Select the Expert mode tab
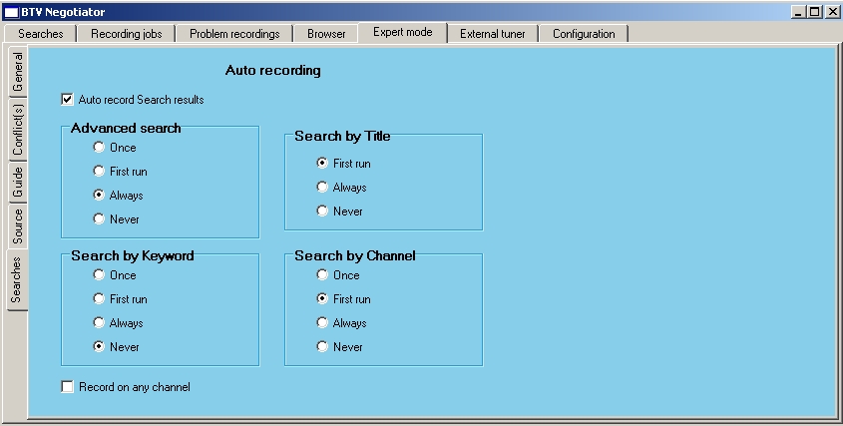Screen dimensions: 843x426 (403, 32)
